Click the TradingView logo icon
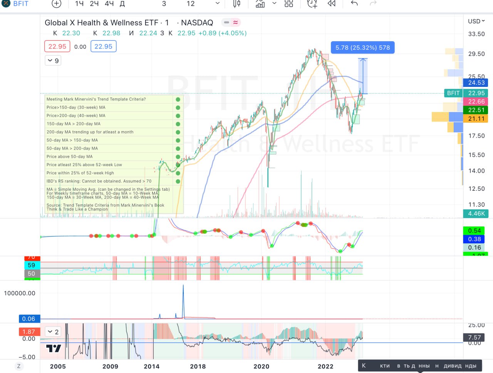493x373 pixels. pyautogui.click(x=54, y=348)
